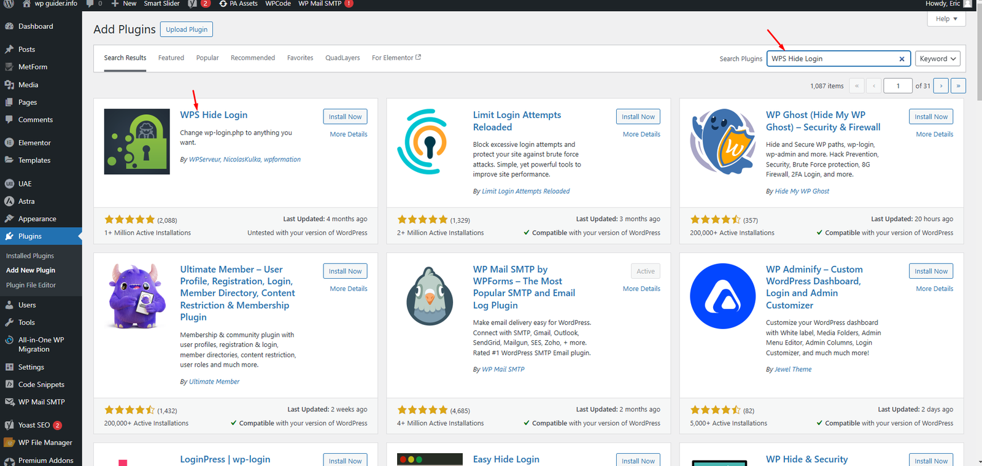Open the Keyword search type dropdown
This screenshot has height=466, width=982.
tap(937, 59)
